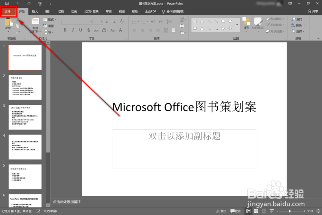Click the Save icon in quick access toolbar
The width and height of the screenshot is (322, 215).
(x=7, y=4)
